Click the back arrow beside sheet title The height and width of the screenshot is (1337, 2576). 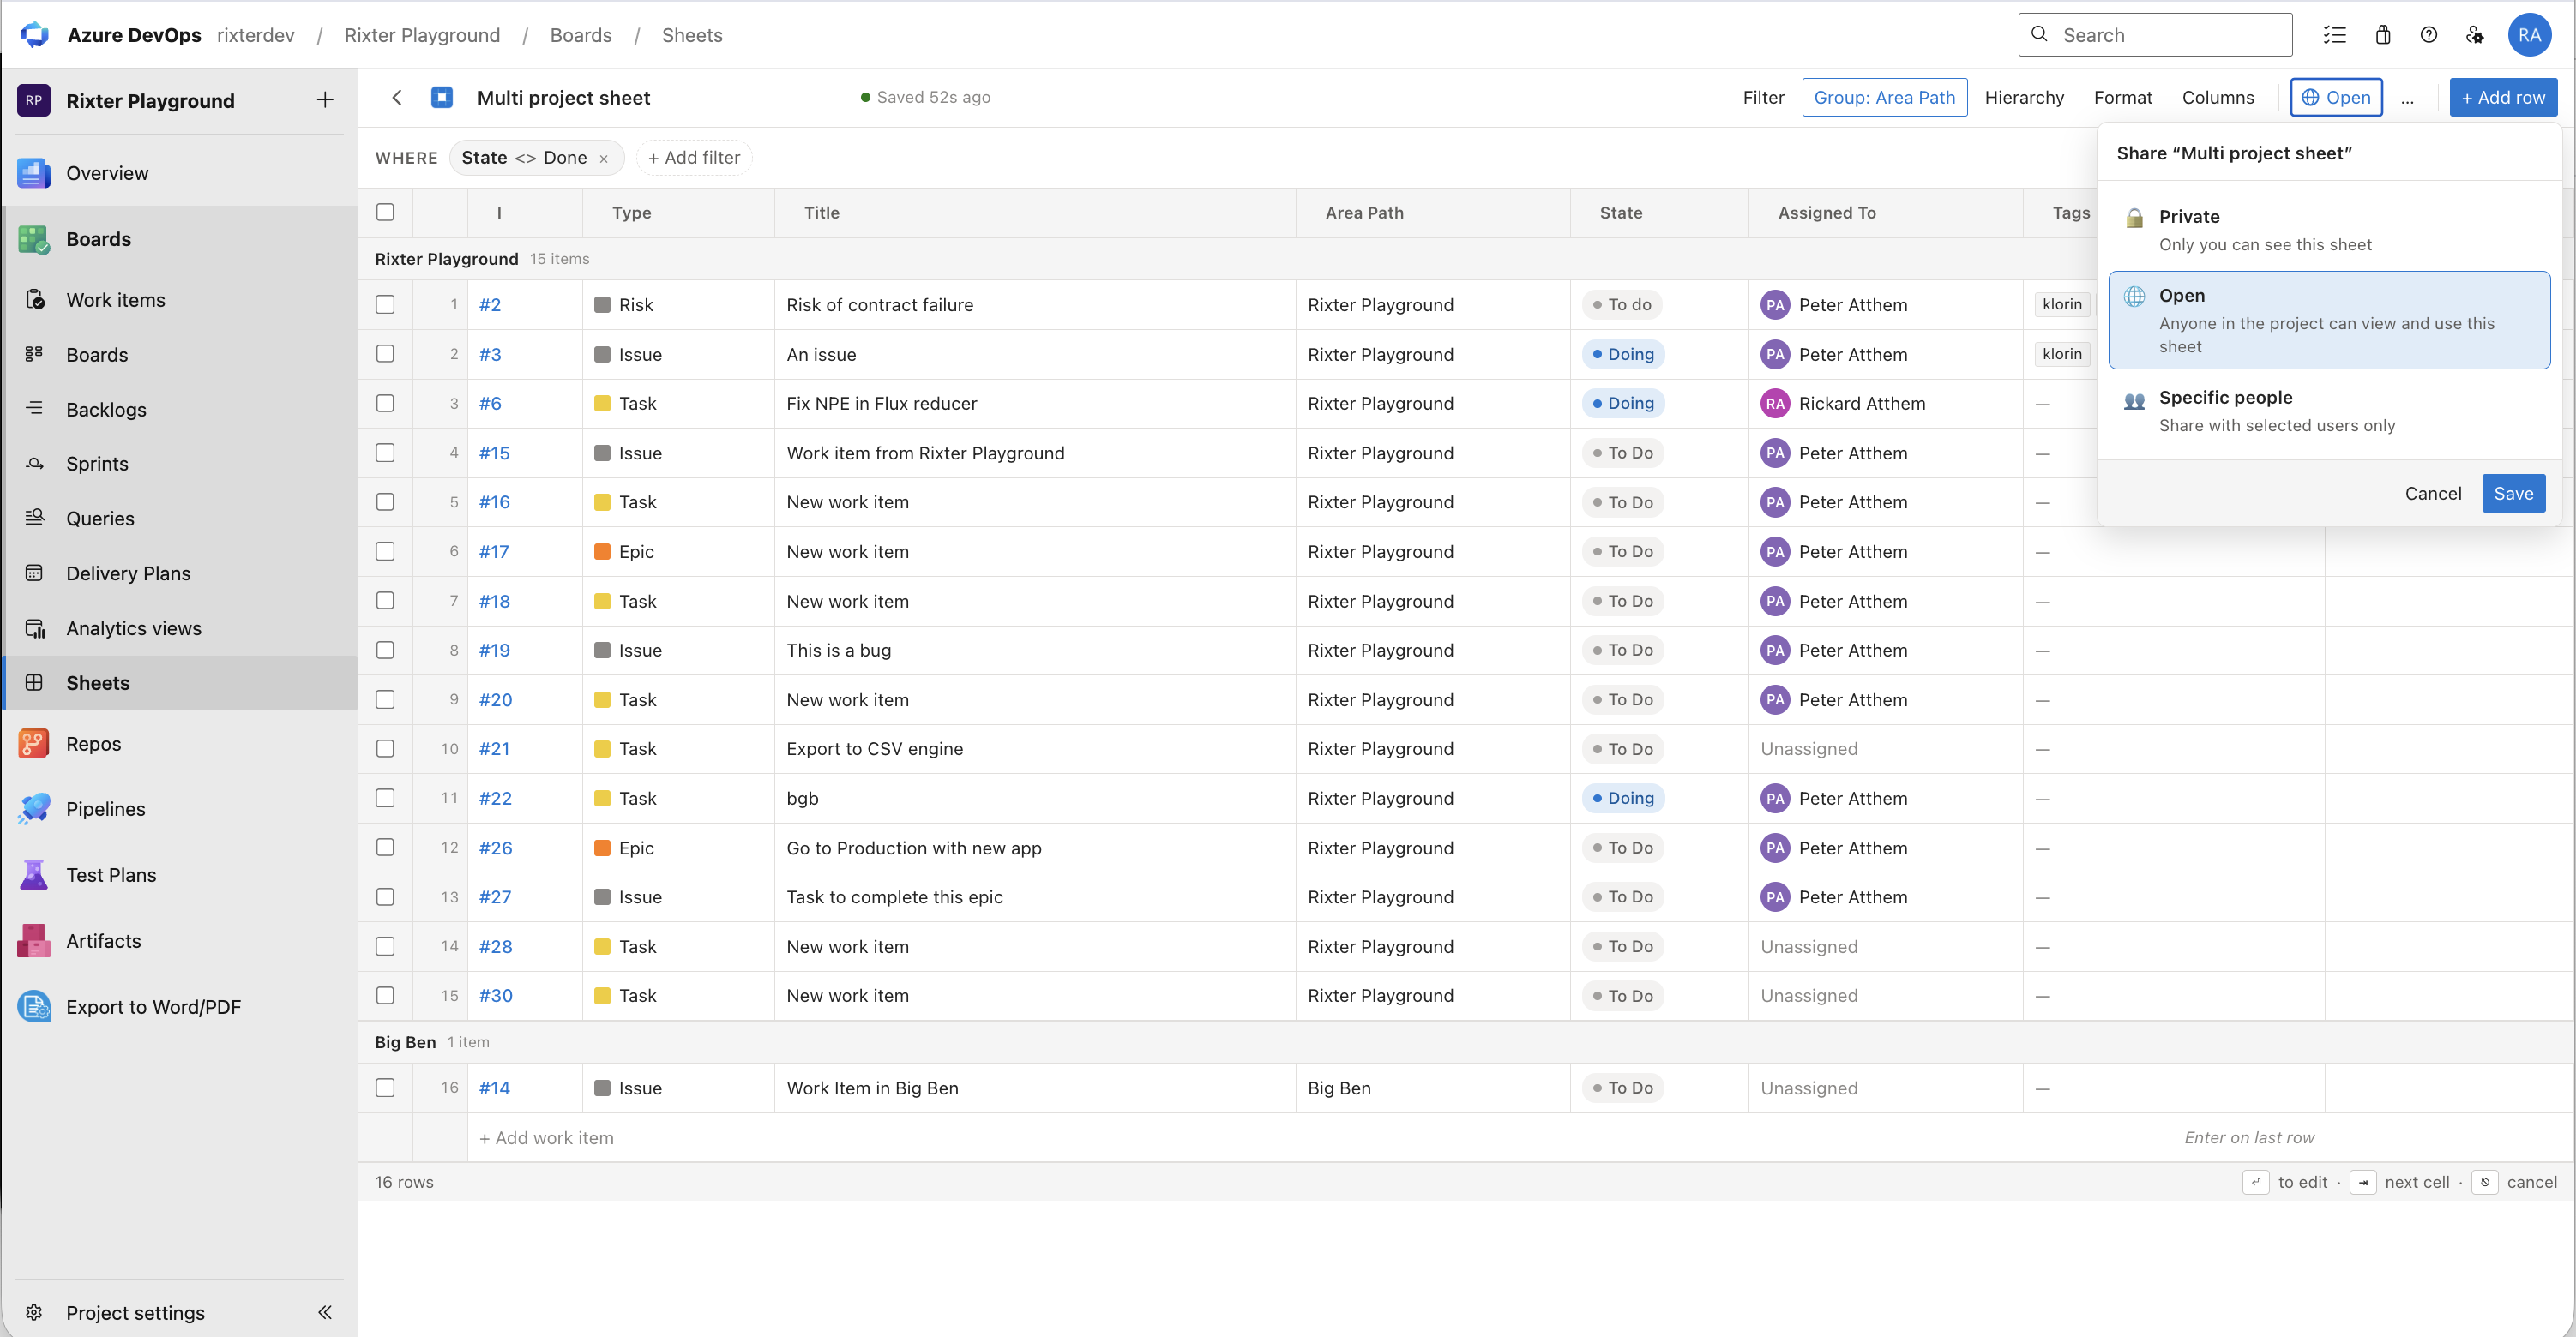397,98
